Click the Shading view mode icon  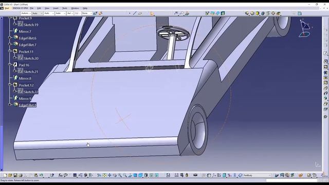[146, 175]
